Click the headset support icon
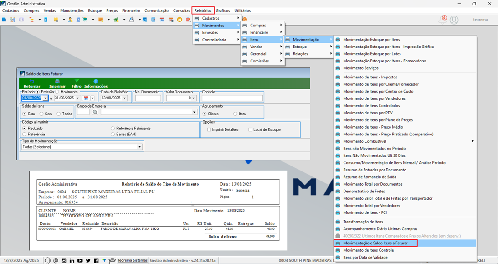 tap(48, 260)
